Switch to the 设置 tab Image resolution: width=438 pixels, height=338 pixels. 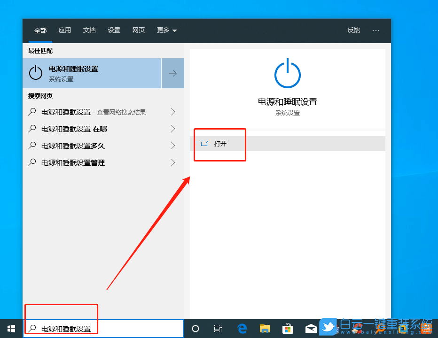click(x=114, y=30)
